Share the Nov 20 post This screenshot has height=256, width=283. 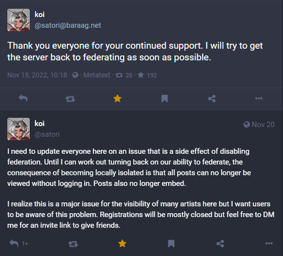pyautogui.click(x=220, y=243)
